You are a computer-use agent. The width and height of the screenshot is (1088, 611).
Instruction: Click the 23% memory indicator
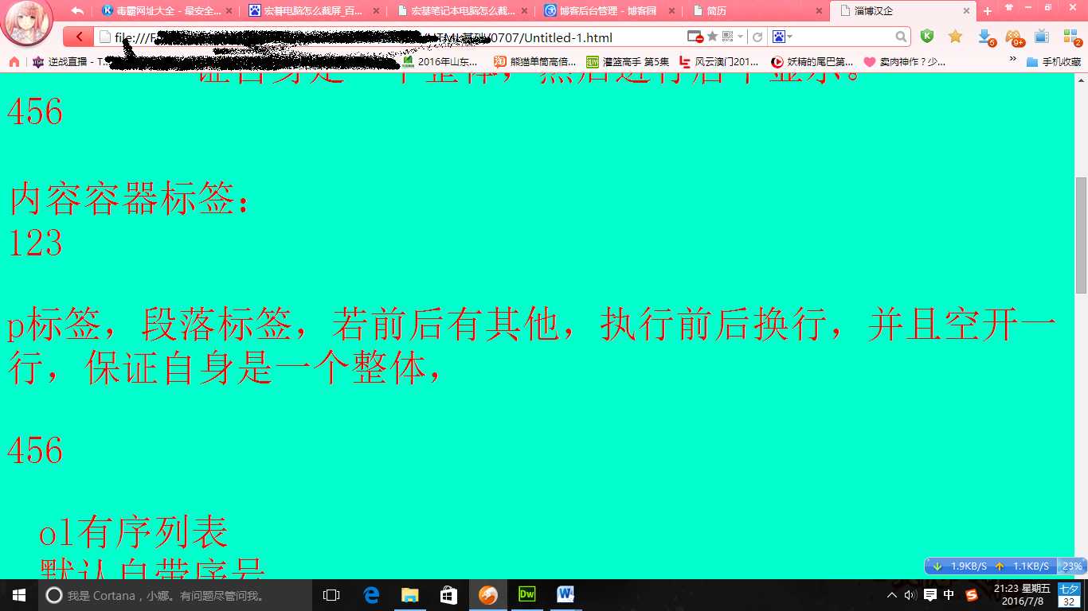(x=1071, y=566)
